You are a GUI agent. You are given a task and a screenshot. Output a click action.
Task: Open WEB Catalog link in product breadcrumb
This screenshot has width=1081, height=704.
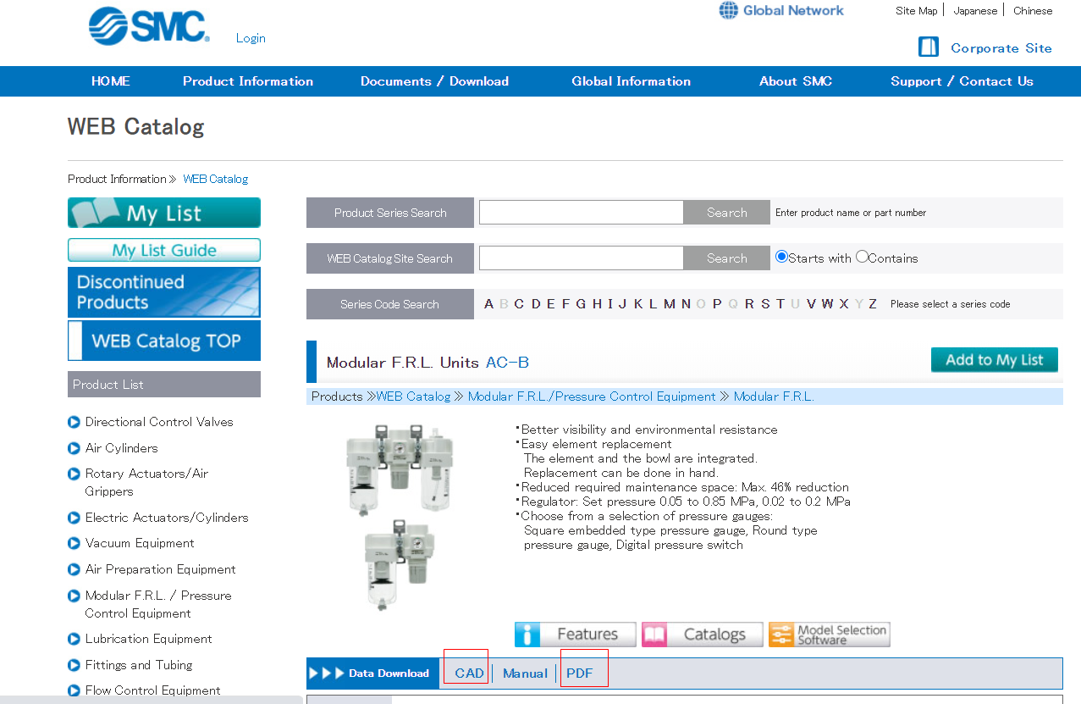413,396
